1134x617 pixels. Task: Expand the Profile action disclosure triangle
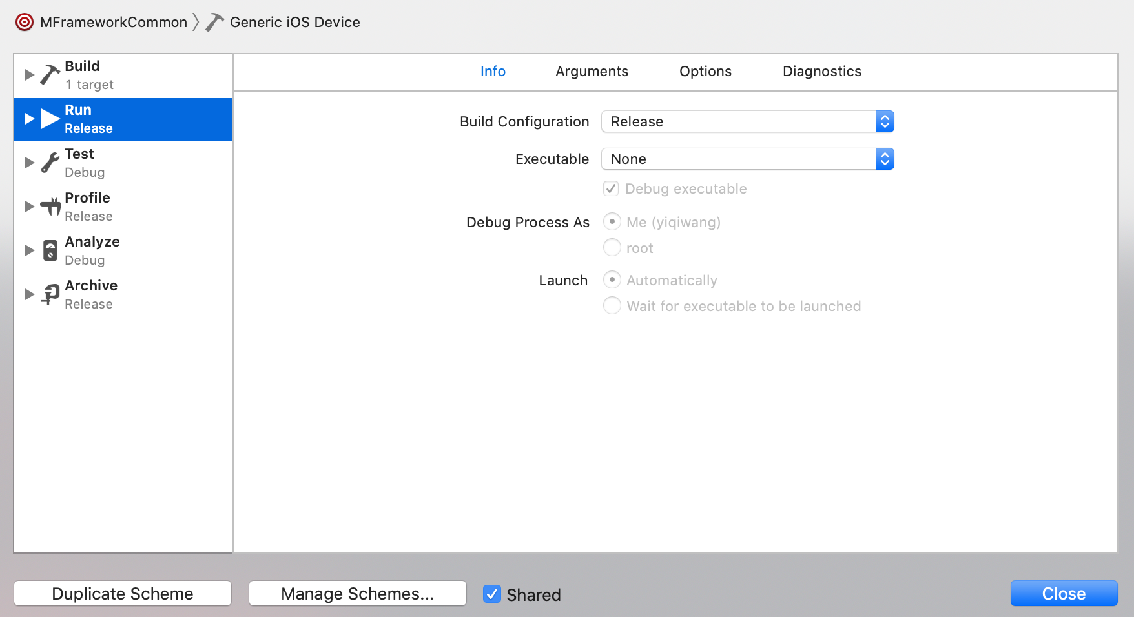[29, 207]
